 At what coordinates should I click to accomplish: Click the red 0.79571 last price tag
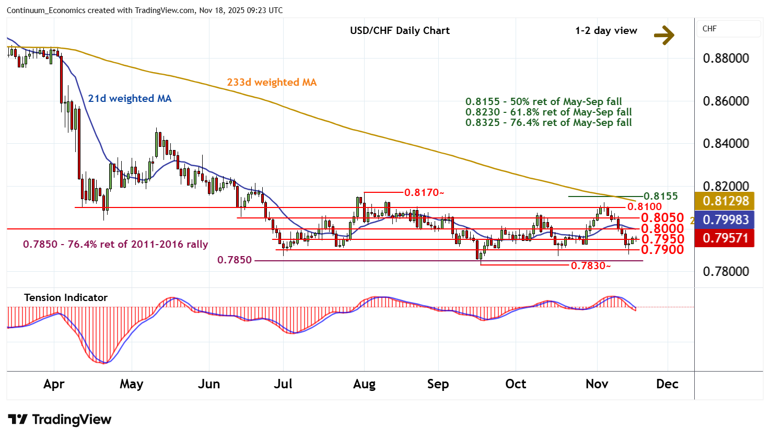coord(725,238)
